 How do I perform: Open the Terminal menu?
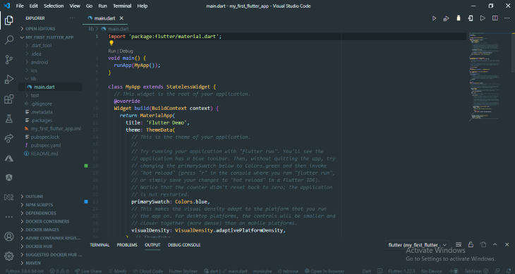pos(122,6)
